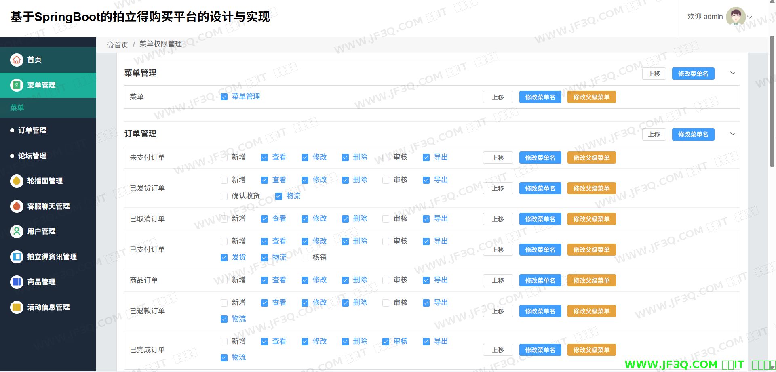Open the admin user dropdown arrow
This screenshot has width=776, height=372.
click(x=750, y=17)
